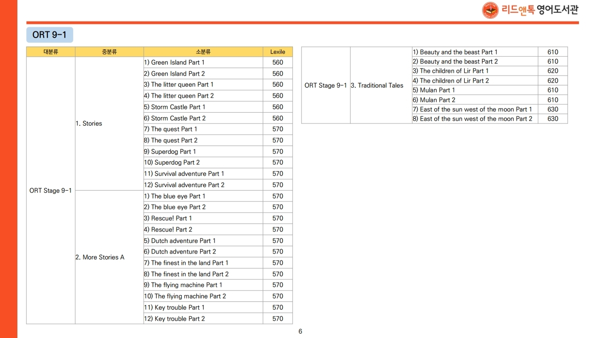Click page number 6 at bottom

[300, 331]
